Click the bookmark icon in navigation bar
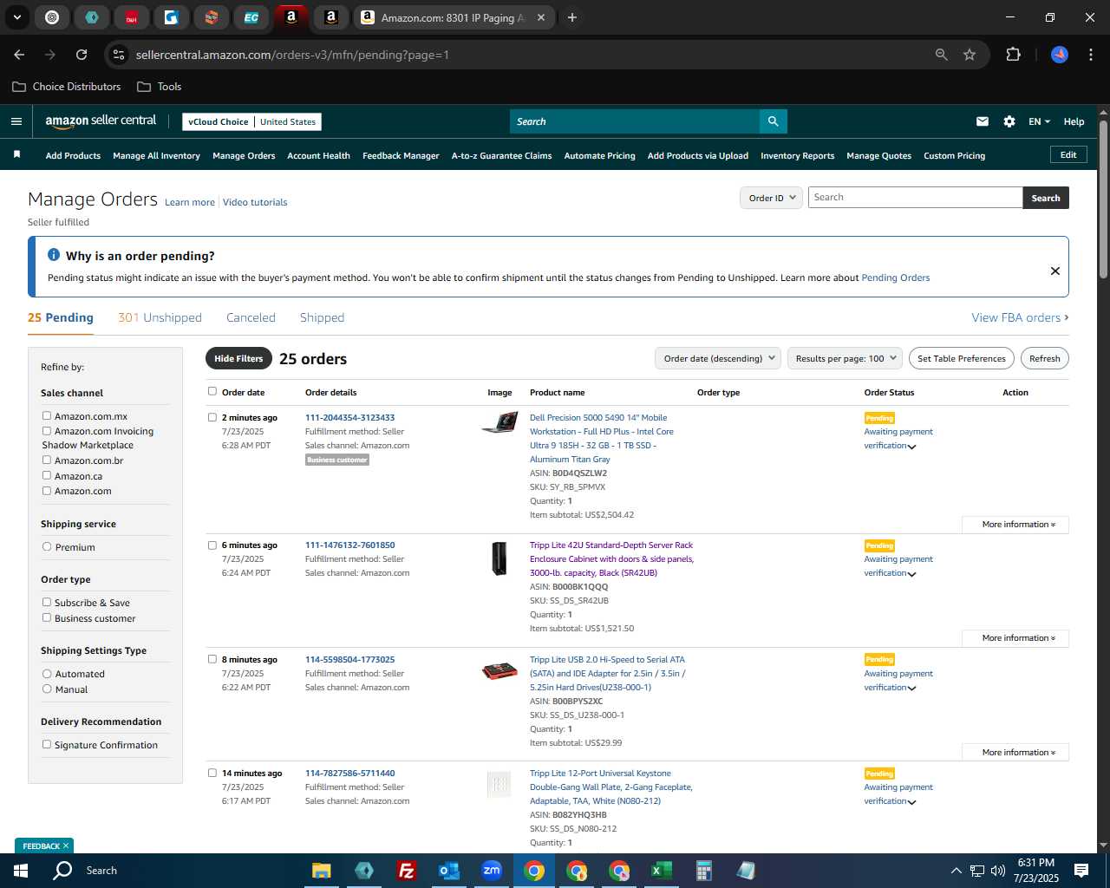This screenshot has height=888, width=1110. (x=16, y=154)
